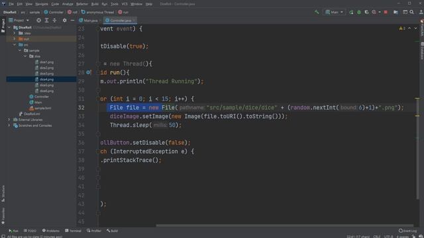This screenshot has height=238, width=424.
Task: Select Controller class in project tree
Action: (39, 97)
